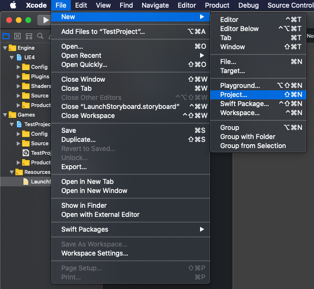This screenshot has width=314, height=289.
Task: Open the Editor menu in menu bar
Action: (x=187, y=5)
